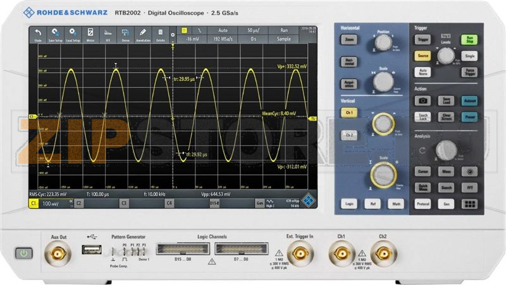
Task: Select the C1 channel label on screen
Action: click(x=34, y=203)
